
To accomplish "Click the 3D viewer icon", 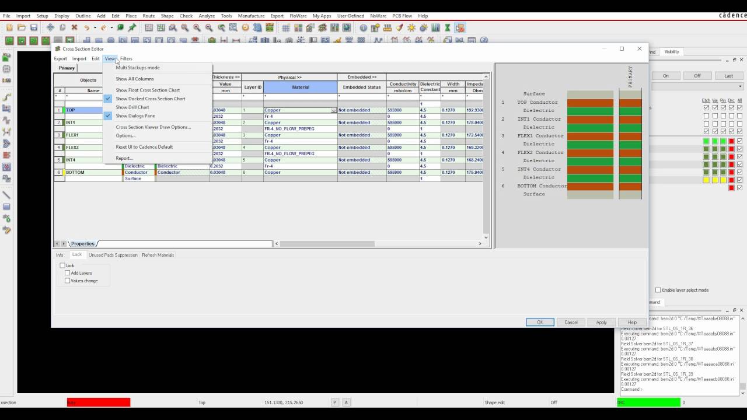I will [257, 27].
